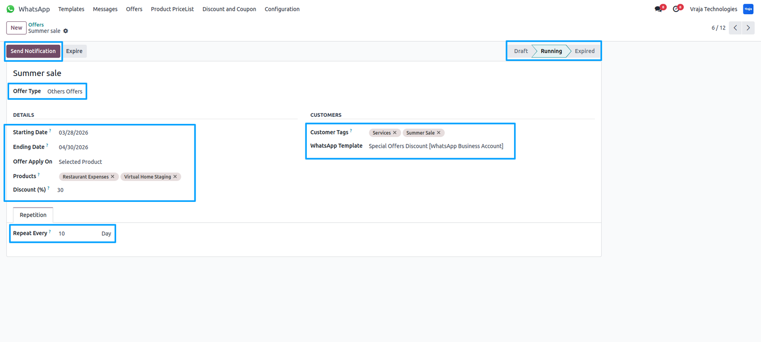Open the activities clock icon
Screen dimensions: 761x342
tap(677, 9)
